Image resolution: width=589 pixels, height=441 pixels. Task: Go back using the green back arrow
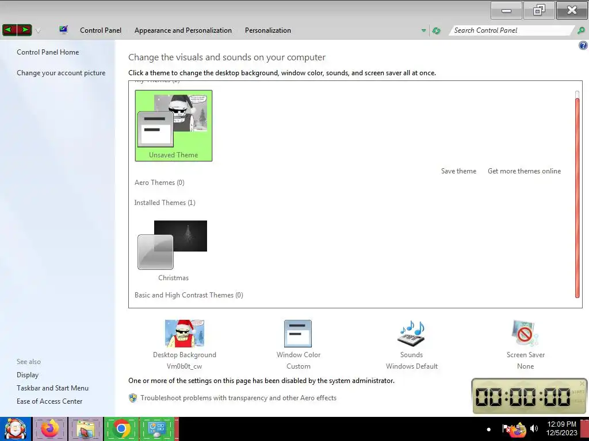pos(10,30)
